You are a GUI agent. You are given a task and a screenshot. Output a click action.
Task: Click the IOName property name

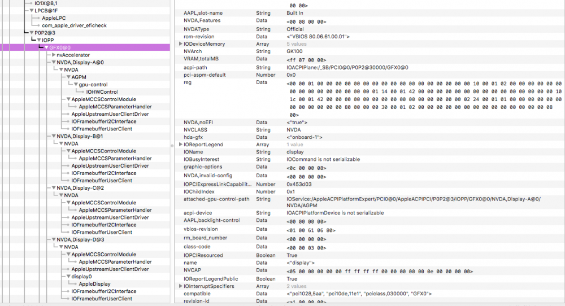click(193, 152)
